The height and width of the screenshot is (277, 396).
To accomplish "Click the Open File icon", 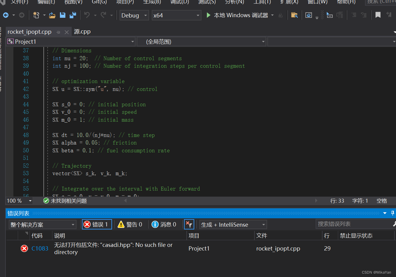I will [52, 15].
